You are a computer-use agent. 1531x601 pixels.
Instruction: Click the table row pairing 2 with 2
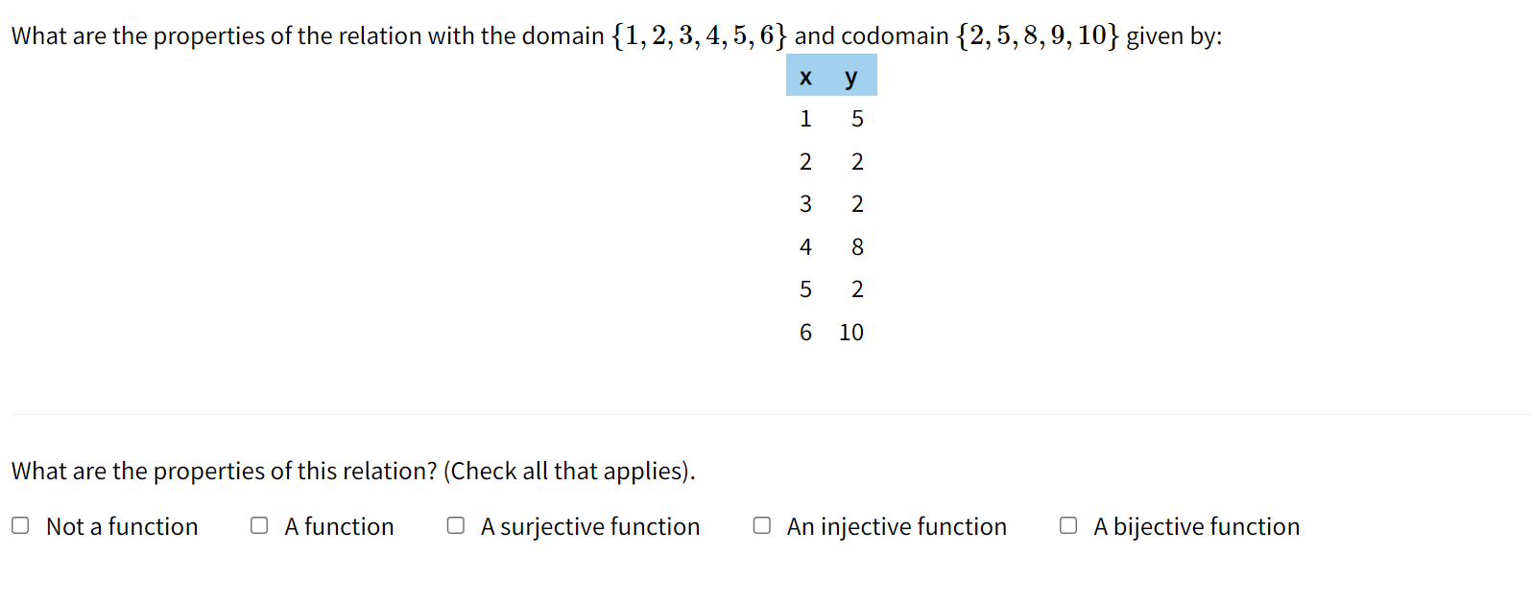coord(831,161)
